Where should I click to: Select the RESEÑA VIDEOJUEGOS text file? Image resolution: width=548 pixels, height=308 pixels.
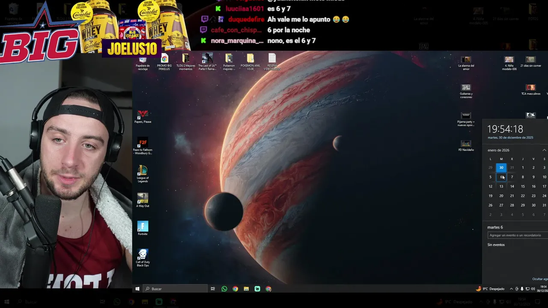tap(272, 62)
